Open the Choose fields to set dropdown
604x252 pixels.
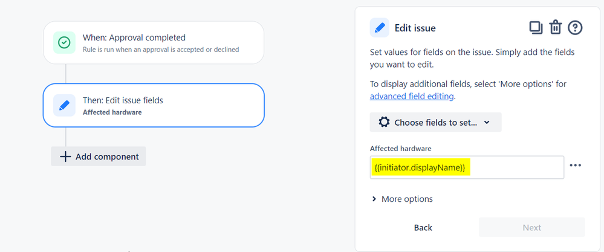(x=435, y=122)
